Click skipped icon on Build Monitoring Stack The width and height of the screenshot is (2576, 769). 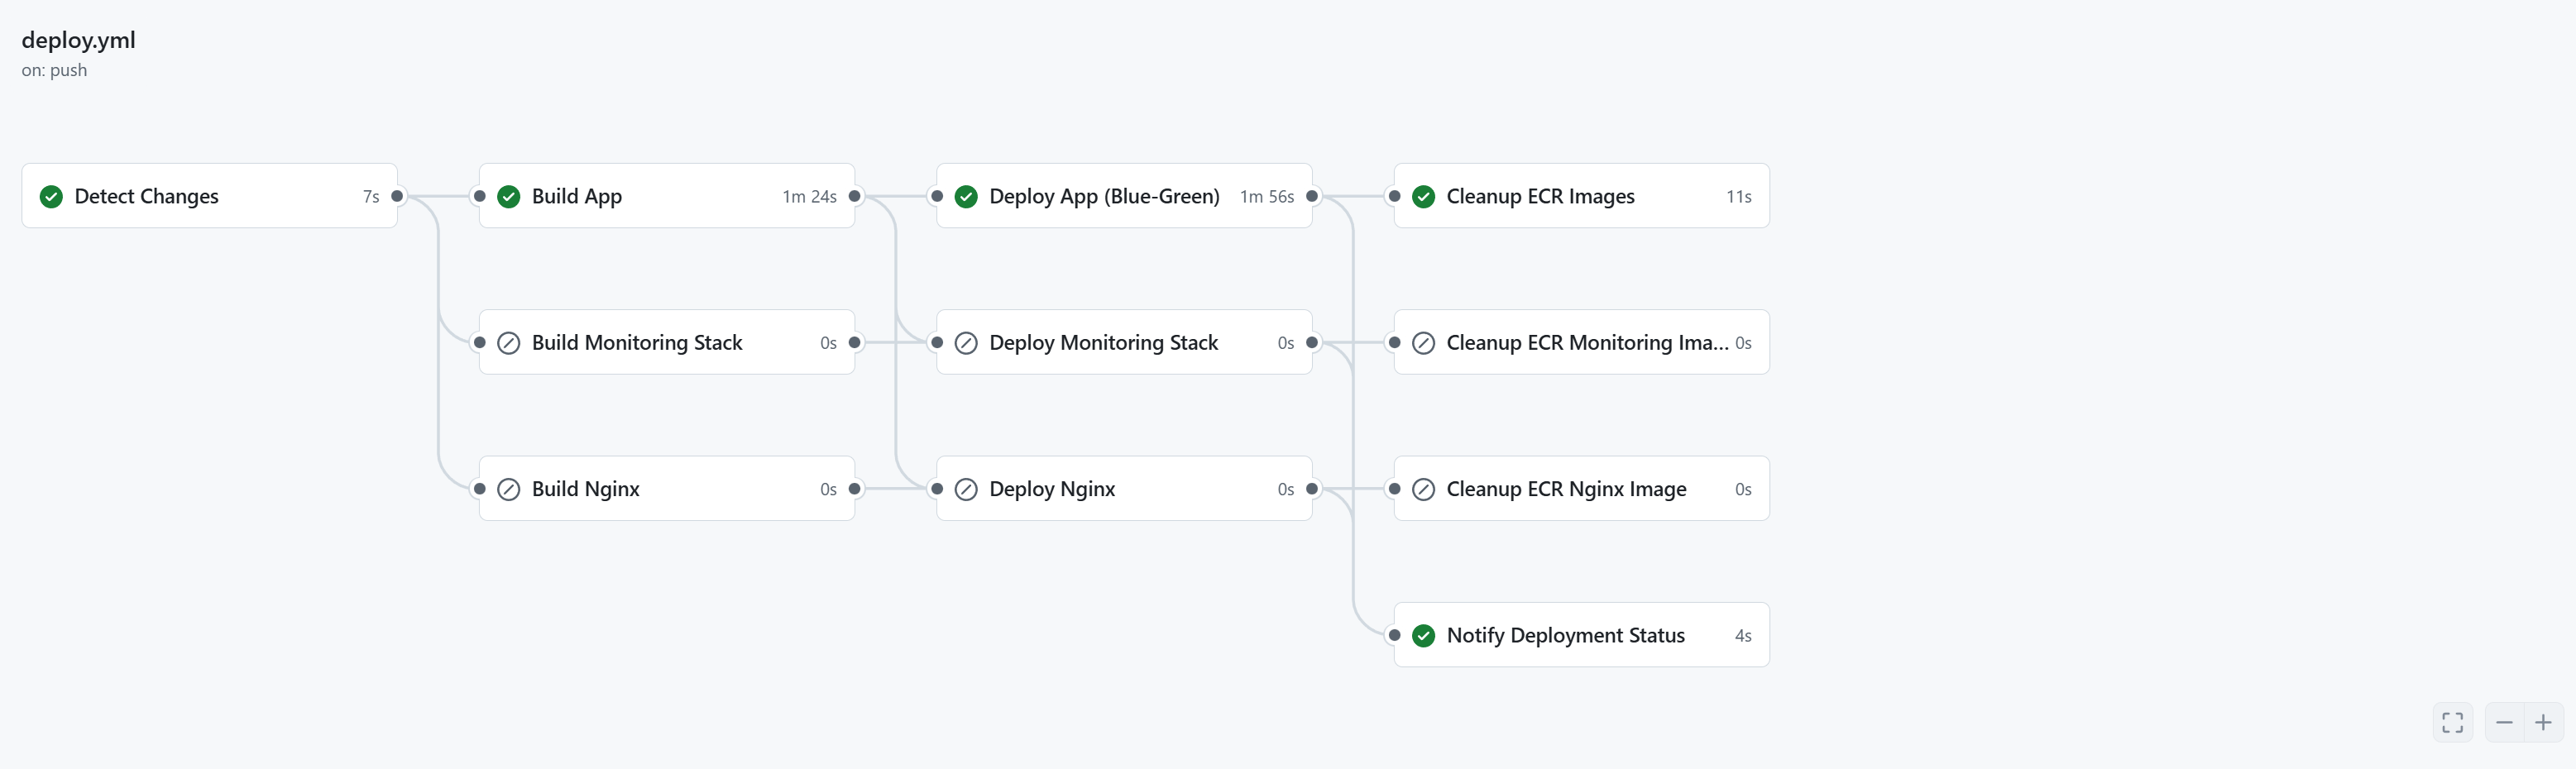click(509, 343)
